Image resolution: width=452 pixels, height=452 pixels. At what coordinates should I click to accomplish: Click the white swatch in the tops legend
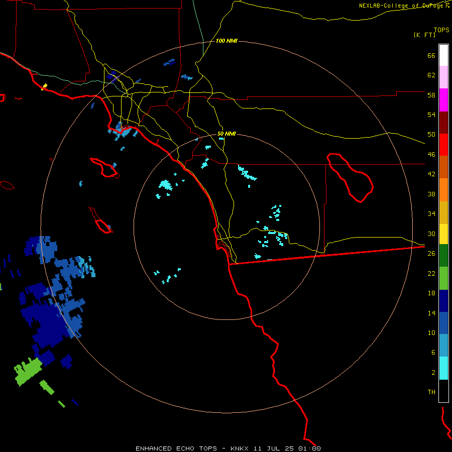tap(443, 55)
